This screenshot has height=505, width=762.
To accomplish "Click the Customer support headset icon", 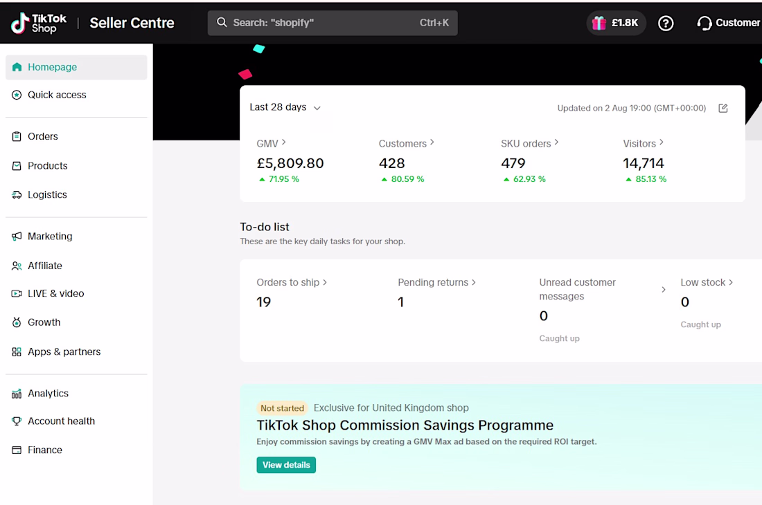I will [x=705, y=23].
